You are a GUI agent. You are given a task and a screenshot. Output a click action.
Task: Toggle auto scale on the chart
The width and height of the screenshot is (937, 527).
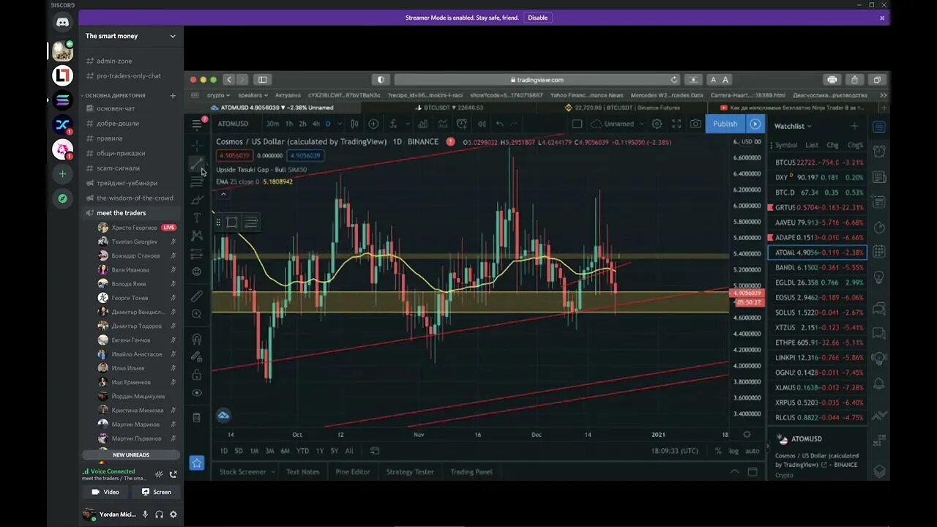[752, 451]
